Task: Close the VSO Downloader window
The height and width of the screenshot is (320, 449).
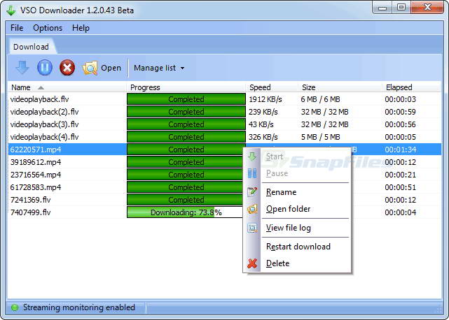Action: pyautogui.click(x=427, y=8)
